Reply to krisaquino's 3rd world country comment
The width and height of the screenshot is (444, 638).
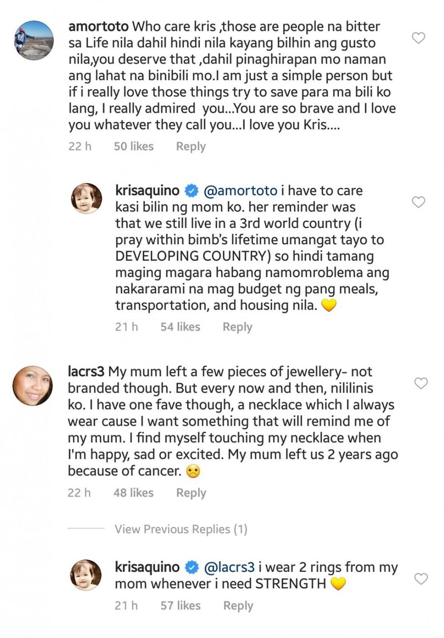pyautogui.click(x=237, y=327)
